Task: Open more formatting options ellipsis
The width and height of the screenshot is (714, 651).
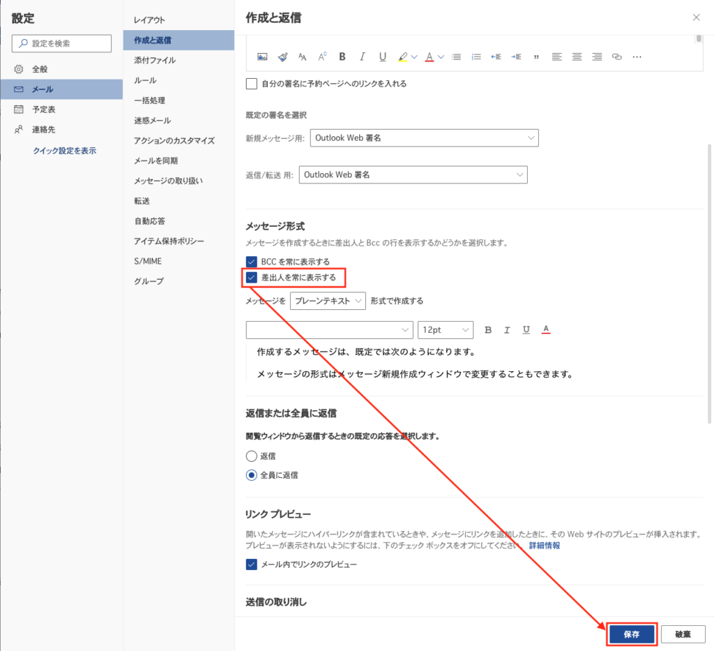Action: [x=637, y=57]
